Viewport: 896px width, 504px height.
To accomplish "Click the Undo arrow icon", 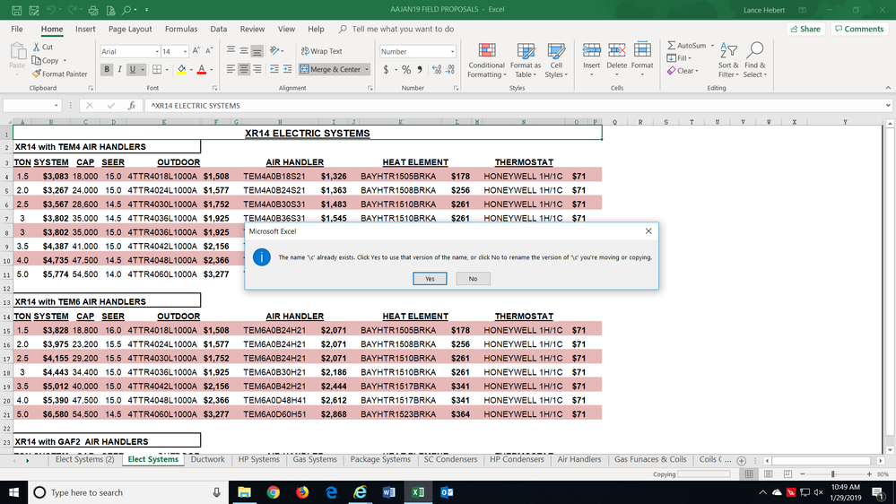I will (51, 10).
